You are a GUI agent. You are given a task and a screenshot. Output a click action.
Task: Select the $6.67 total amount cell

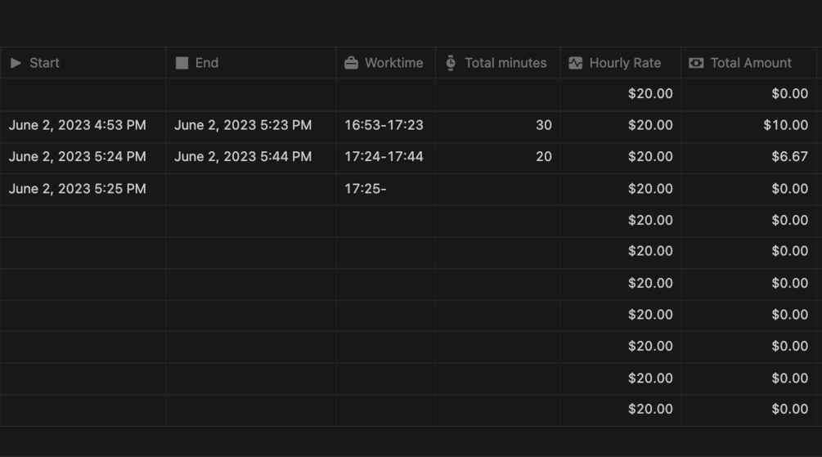point(748,157)
